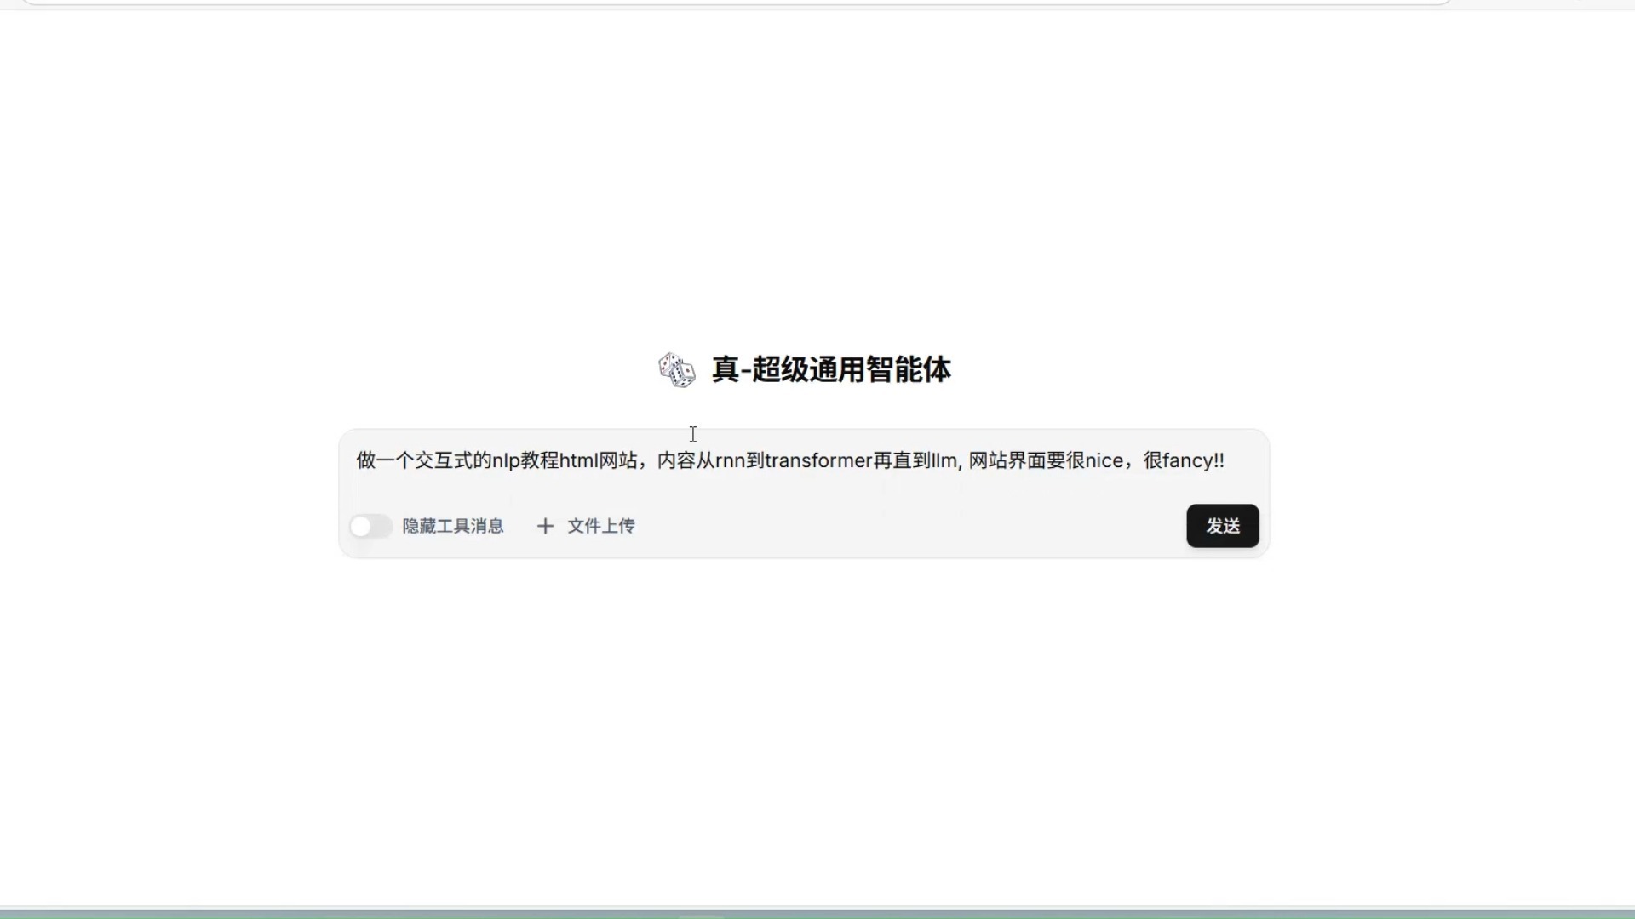
Task: Click the toggle knob left of 隐藏工具消息
Action: point(361,526)
